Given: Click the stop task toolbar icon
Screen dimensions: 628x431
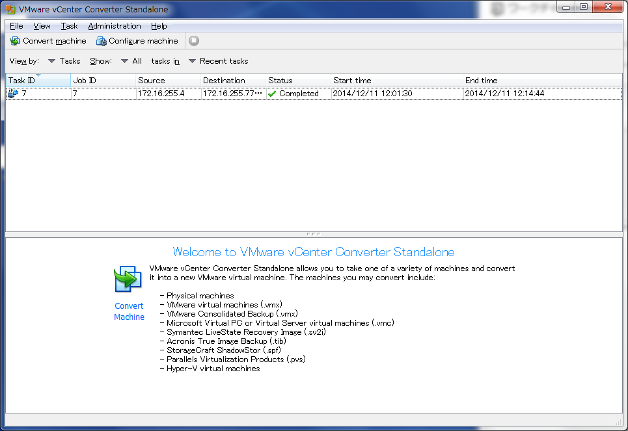Looking at the screenshot, I should 194,41.
